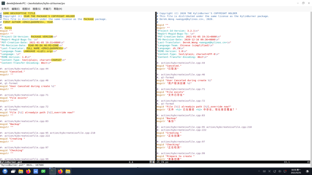The image size is (312, 175).
Task: Click the bluetooth/tools tray icon
Action: pos(269,172)
